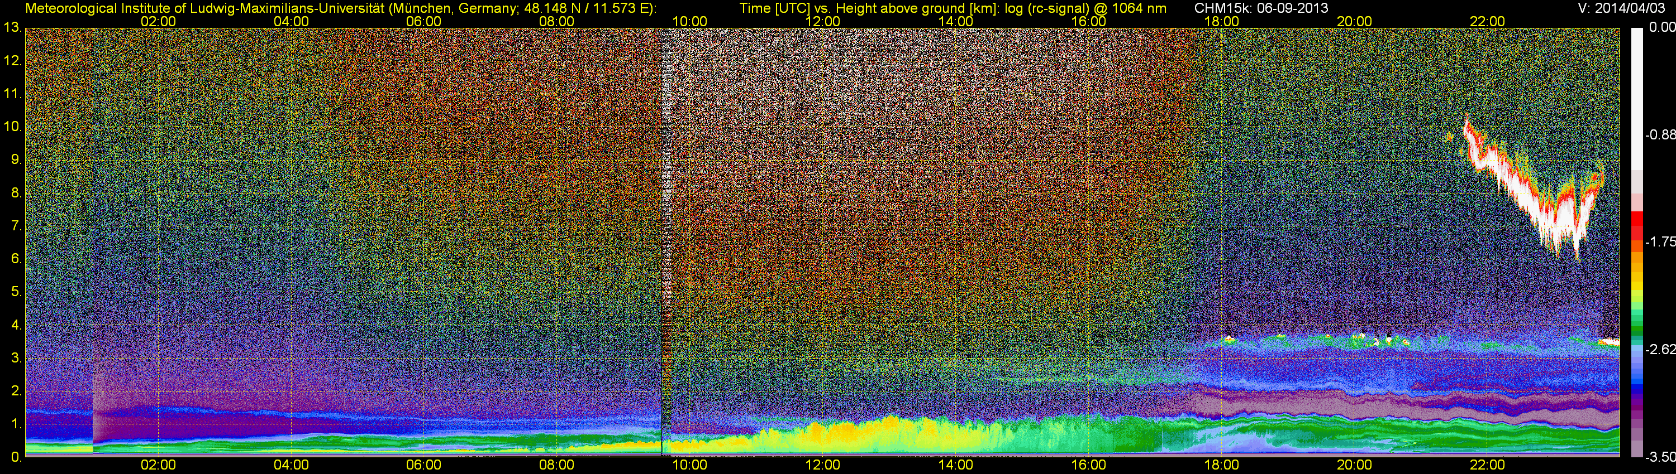Viewport: 1676px width, 474px height.
Task: Click the 18:00 label on top time axis
Action: (x=1221, y=21)
